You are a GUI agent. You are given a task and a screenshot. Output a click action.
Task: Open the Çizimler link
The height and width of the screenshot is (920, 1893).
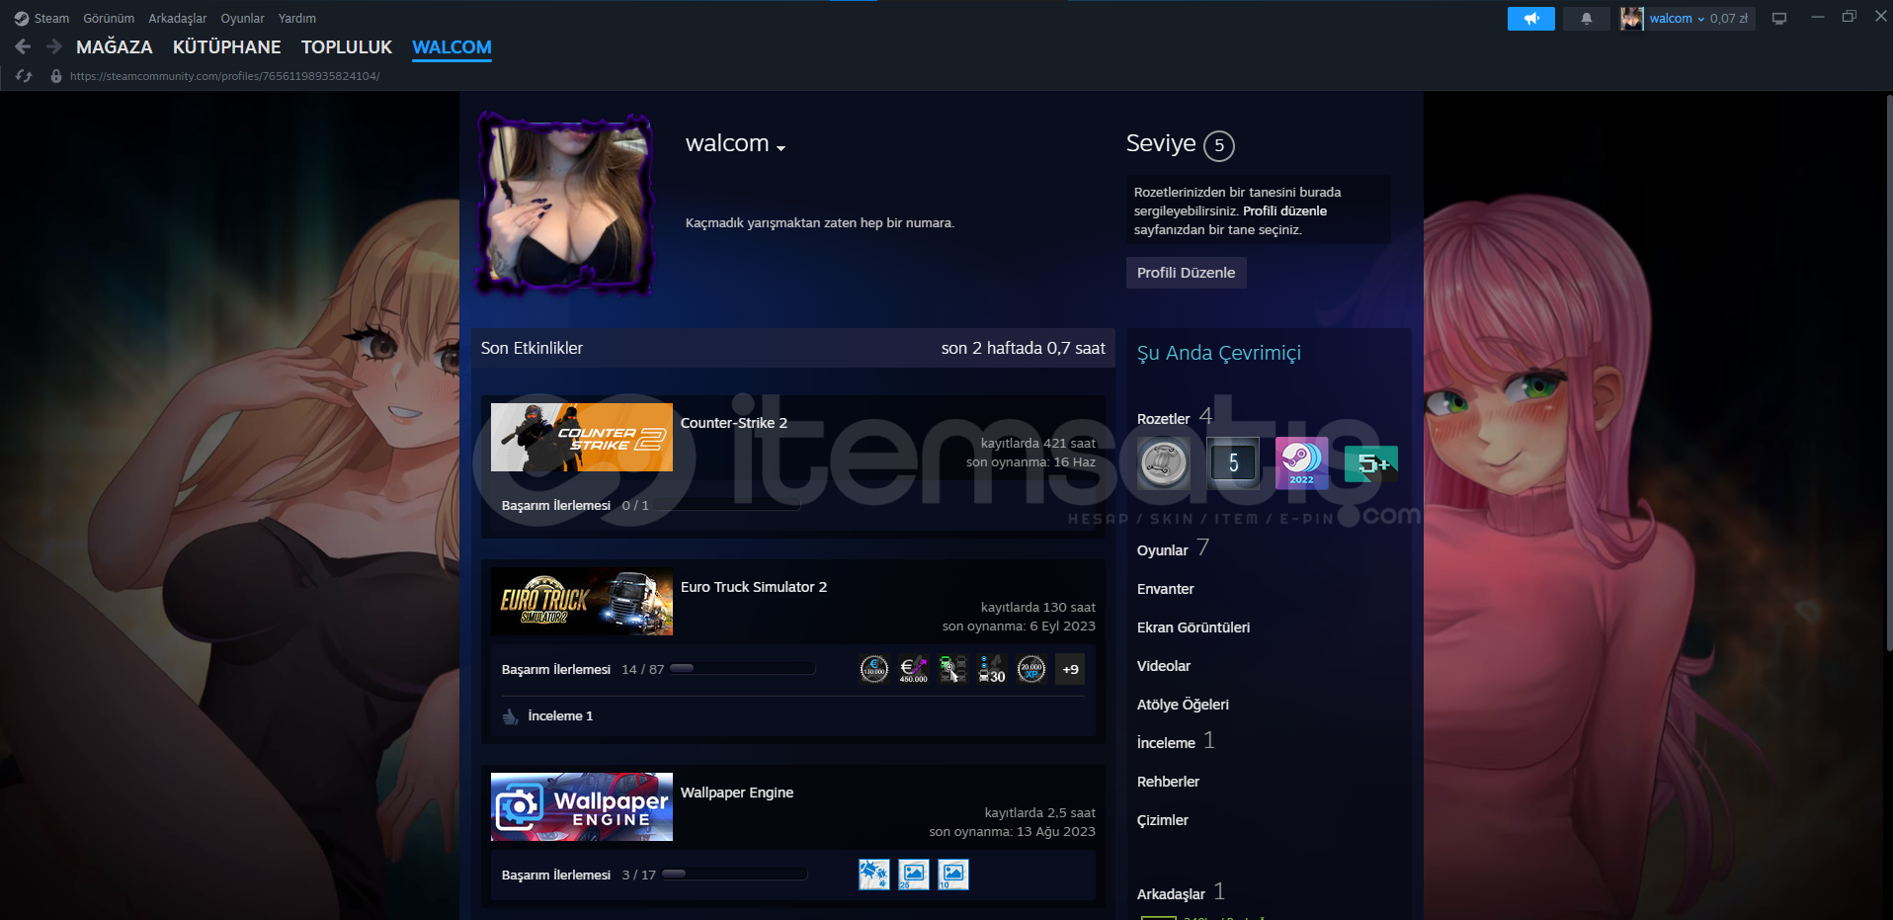click(x=1163, y=820)
